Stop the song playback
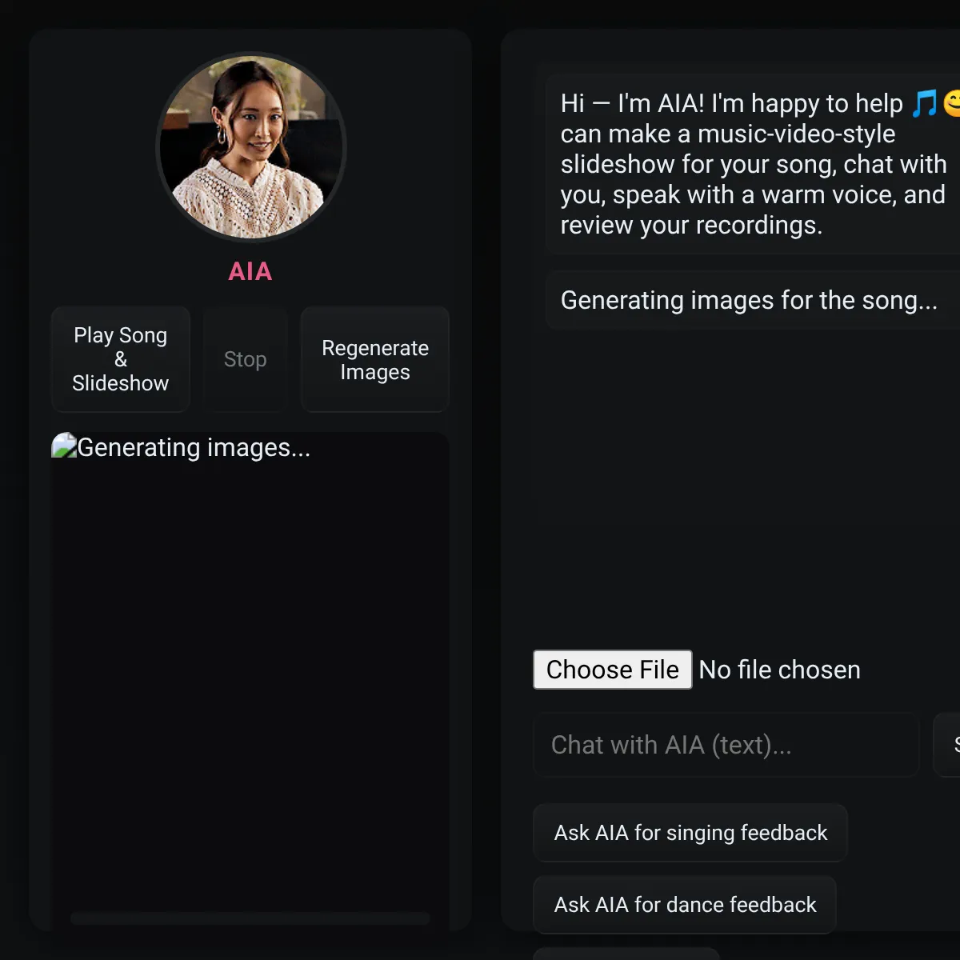Viewport: 960px width, 960px height. point(245,359)
